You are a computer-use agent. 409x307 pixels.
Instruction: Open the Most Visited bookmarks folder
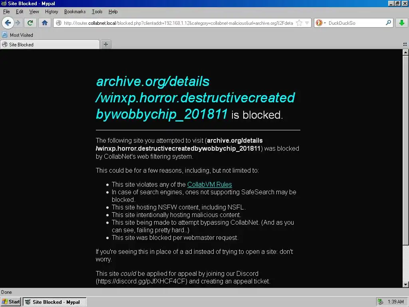point(18,35)
